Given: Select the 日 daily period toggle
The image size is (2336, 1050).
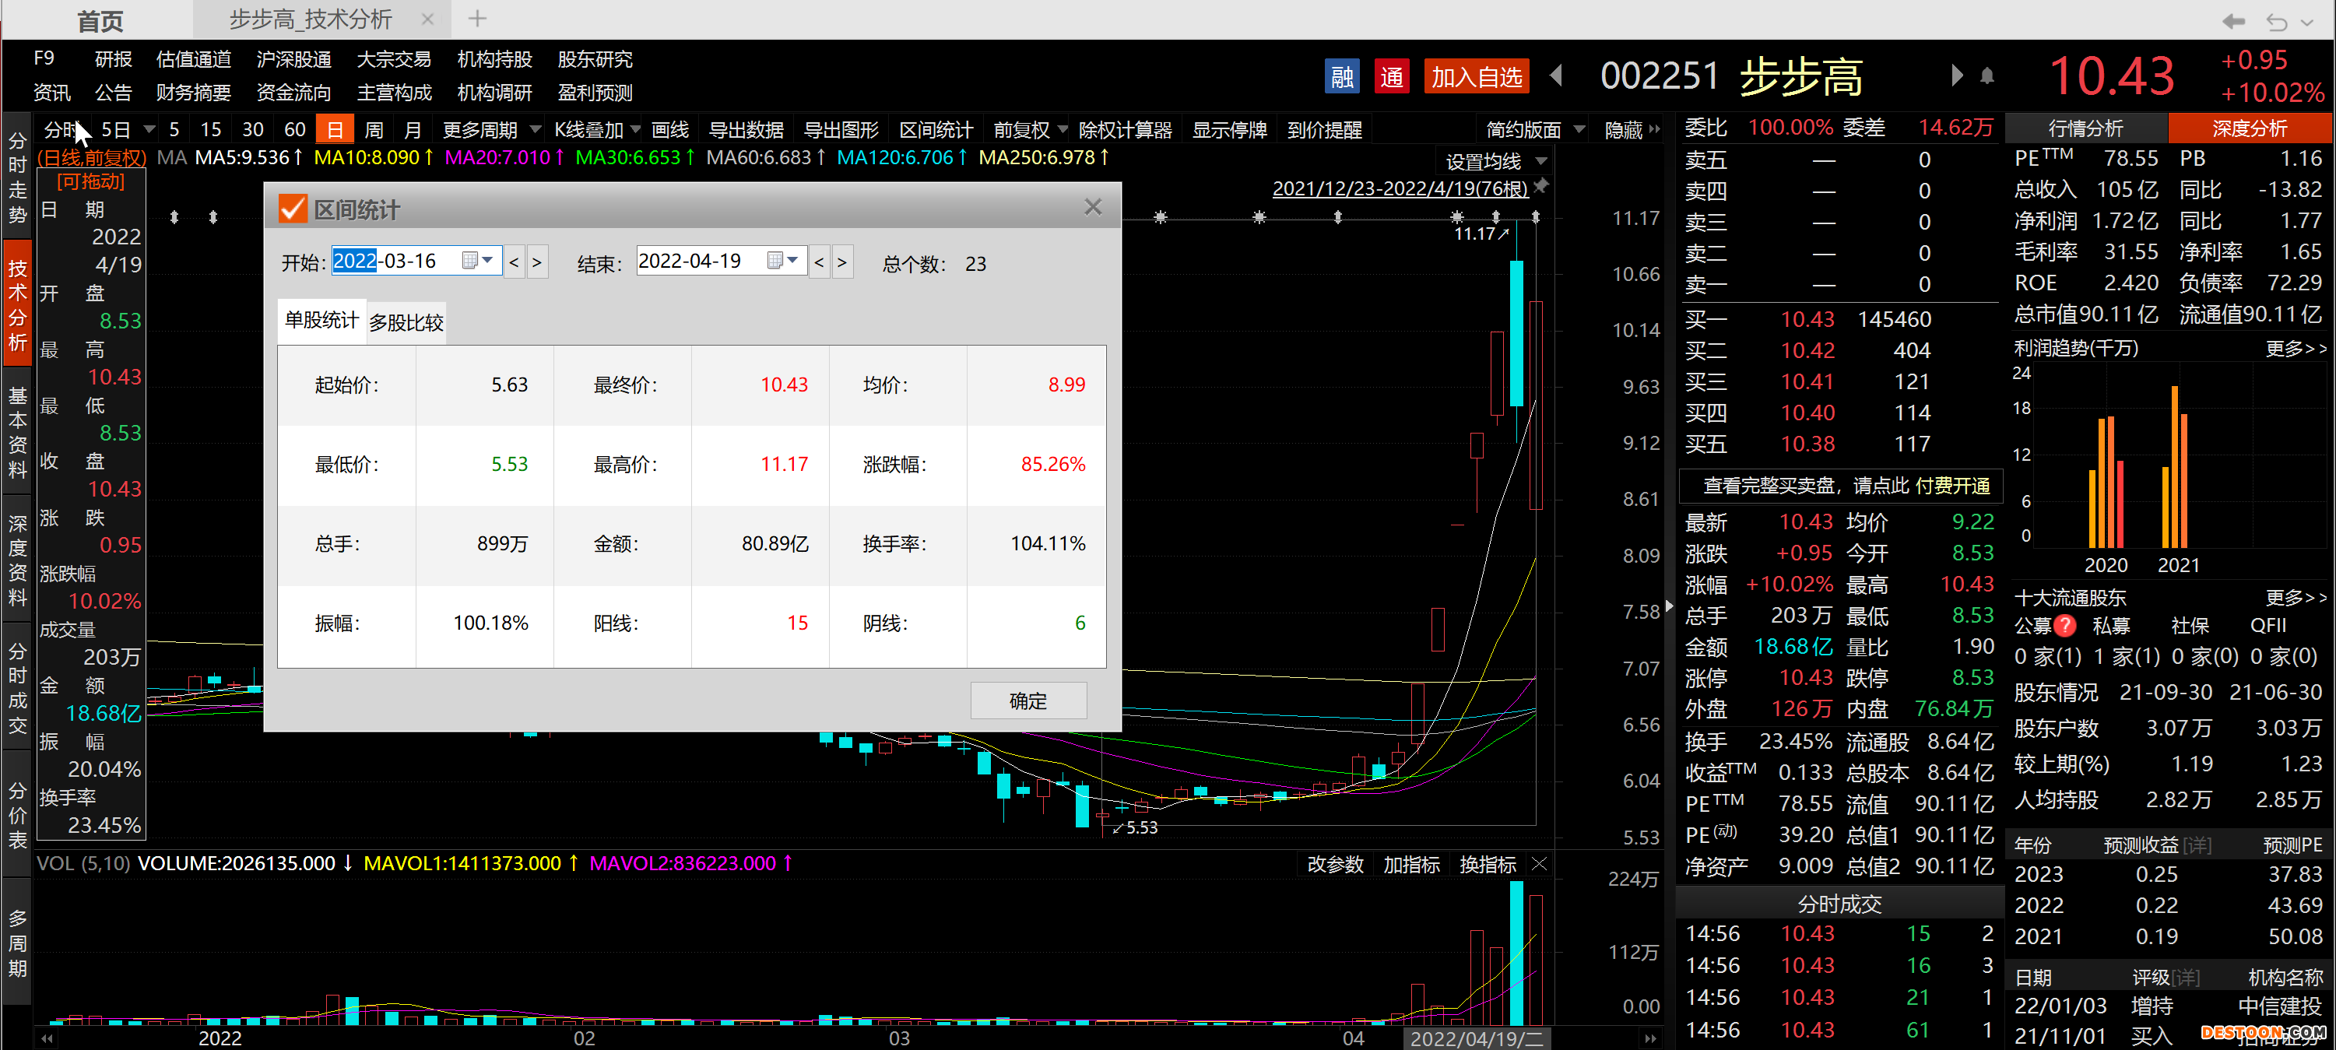Looking at the screenshot, I should coord(335,130).
